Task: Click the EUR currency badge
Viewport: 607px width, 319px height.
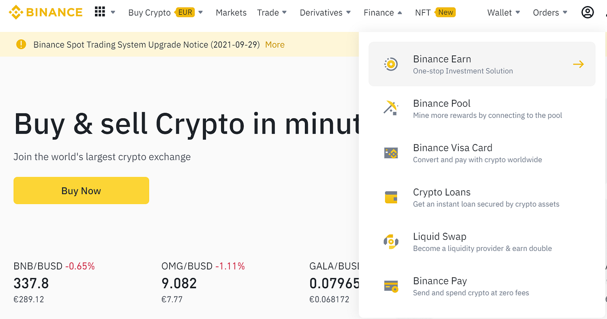Action: pos(185,12)
